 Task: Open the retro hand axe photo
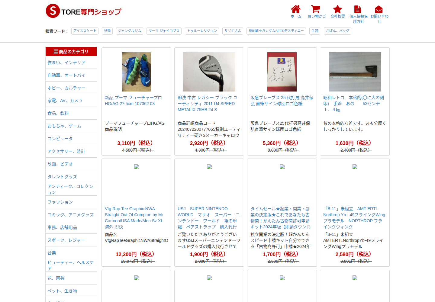point(355,72)
